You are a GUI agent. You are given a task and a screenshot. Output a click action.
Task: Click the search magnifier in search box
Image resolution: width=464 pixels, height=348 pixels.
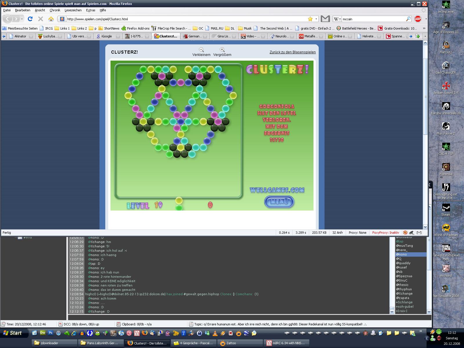408,19
